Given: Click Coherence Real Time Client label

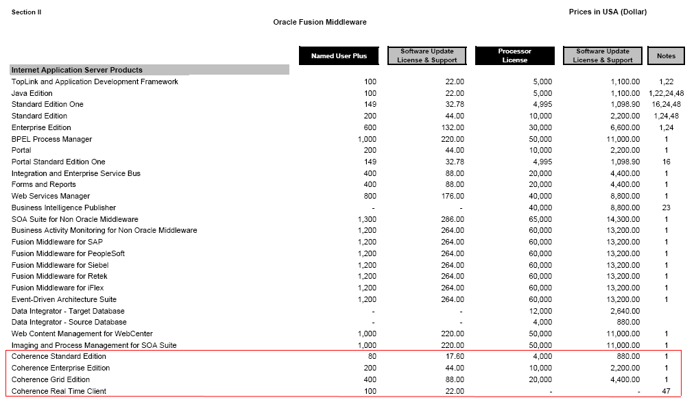Looking at the screenshot, I should tap(58, 391).
